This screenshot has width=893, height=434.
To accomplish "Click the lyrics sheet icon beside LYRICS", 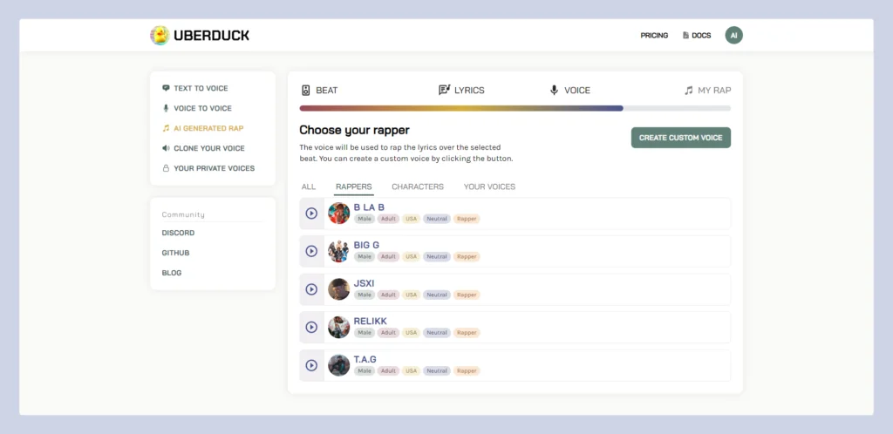I will pos(444,90).
